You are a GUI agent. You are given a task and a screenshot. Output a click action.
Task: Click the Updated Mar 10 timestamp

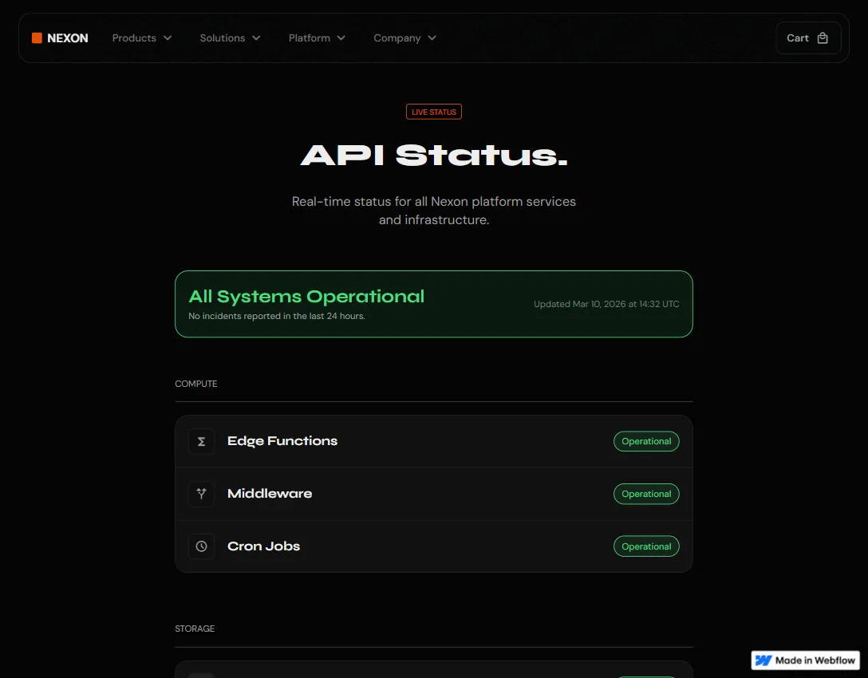[x=606, y=304]
